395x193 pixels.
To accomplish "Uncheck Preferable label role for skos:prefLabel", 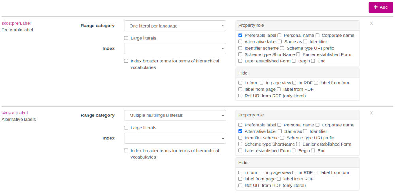I will (x=240, y=36).
